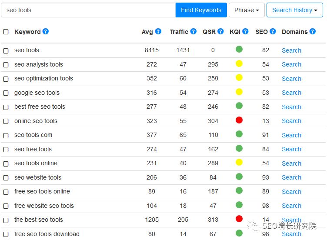Viewport: 327px width, 240px height.
Task: Click the Domains column header
Action: 294,32
